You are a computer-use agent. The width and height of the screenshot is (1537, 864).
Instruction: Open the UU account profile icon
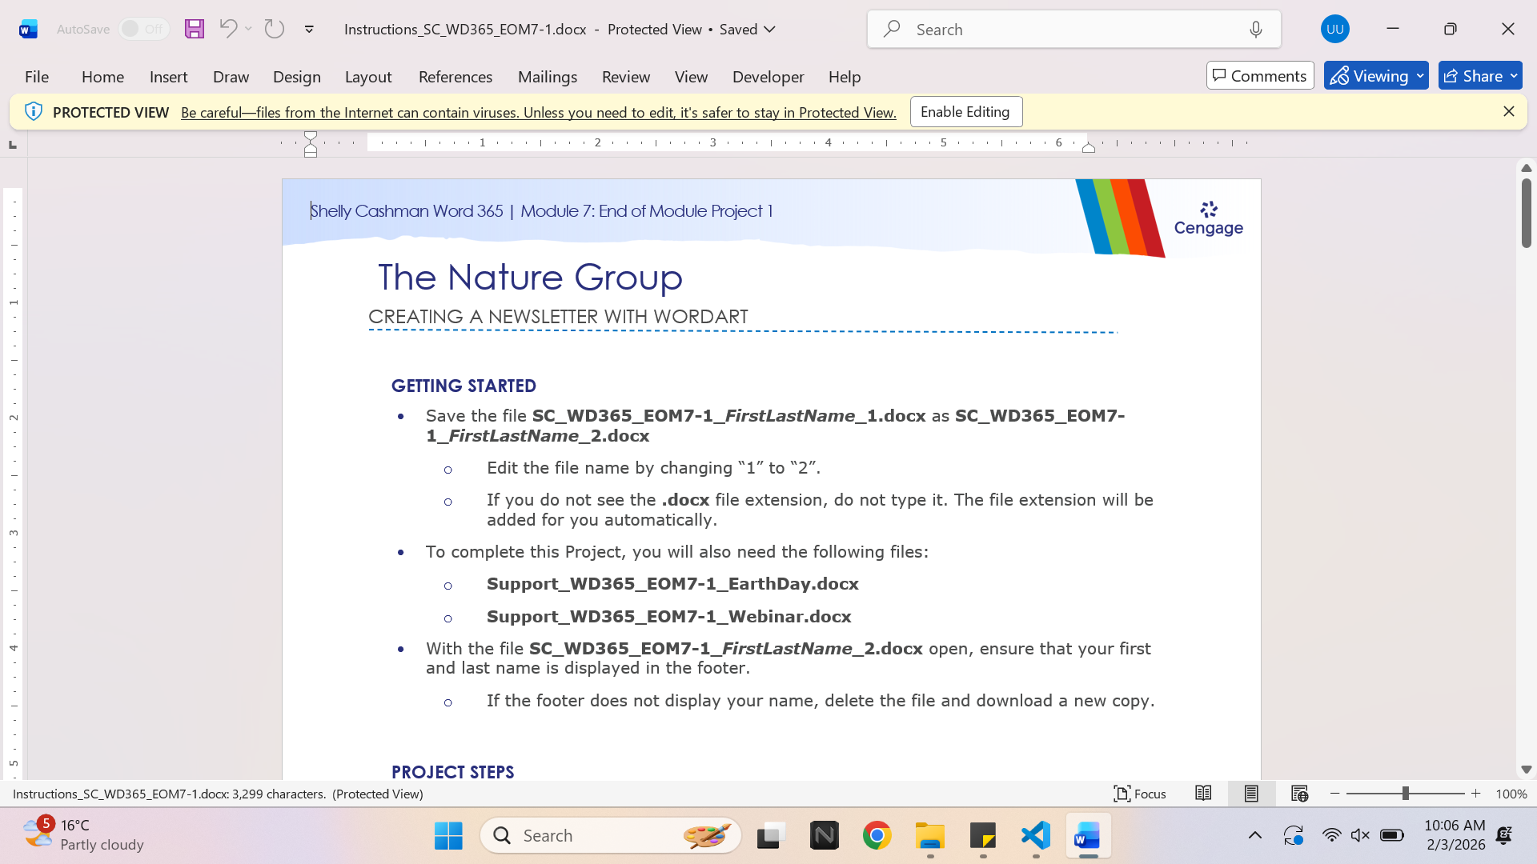click(1334, 30)
